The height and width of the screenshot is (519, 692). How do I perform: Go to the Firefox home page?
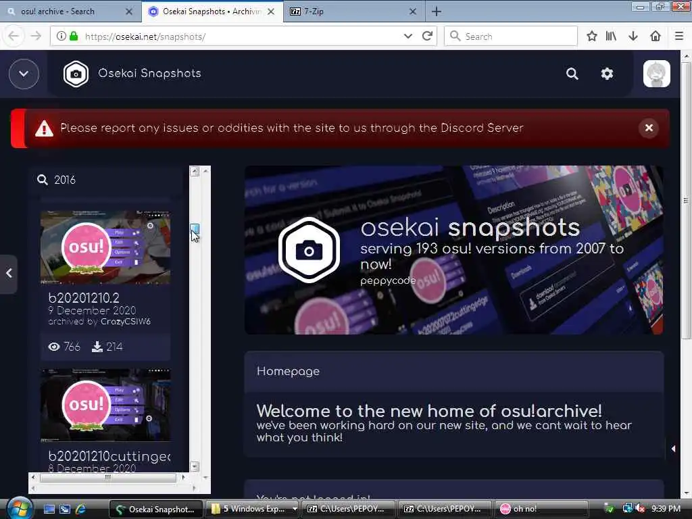pos(656,36)
